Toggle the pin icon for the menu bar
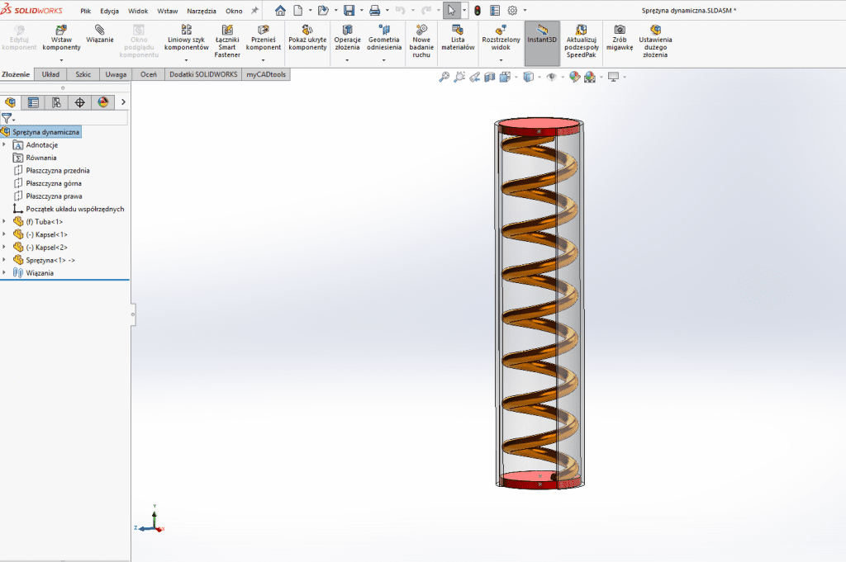The width and height of the screenshot is (846, 562). tap(254, 11)
